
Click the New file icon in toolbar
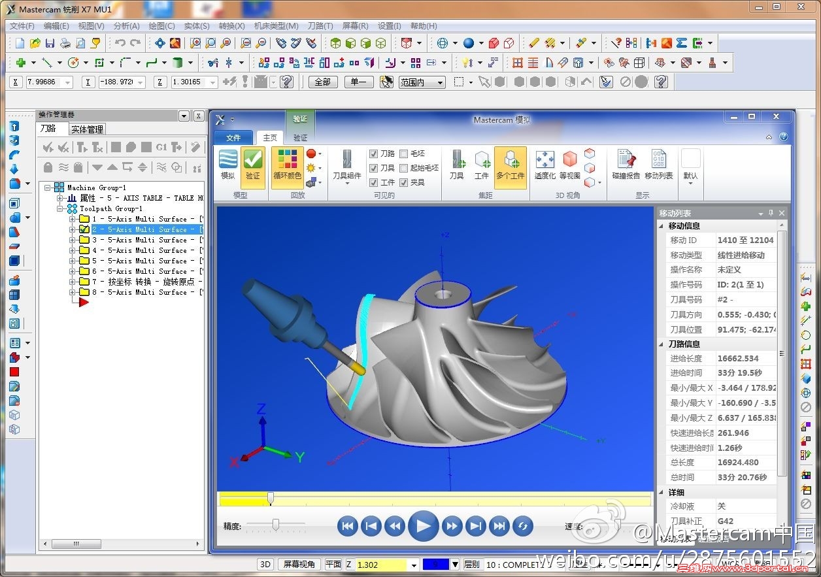pyautogui.click(x=20, y=43)
